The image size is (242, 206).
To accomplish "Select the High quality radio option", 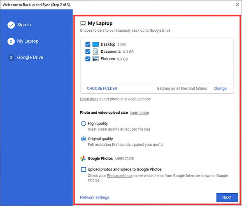I will pos(84,124).
